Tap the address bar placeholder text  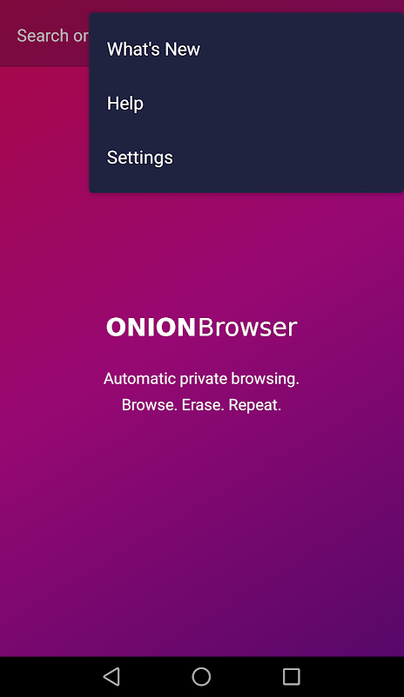point(52,36)
